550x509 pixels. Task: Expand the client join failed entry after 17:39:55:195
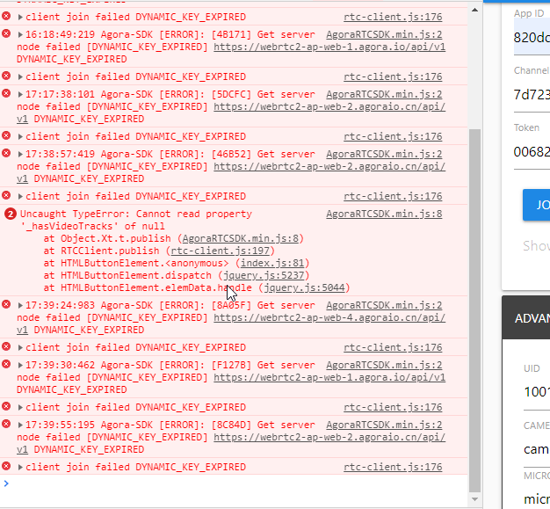(x=20, y=467)
